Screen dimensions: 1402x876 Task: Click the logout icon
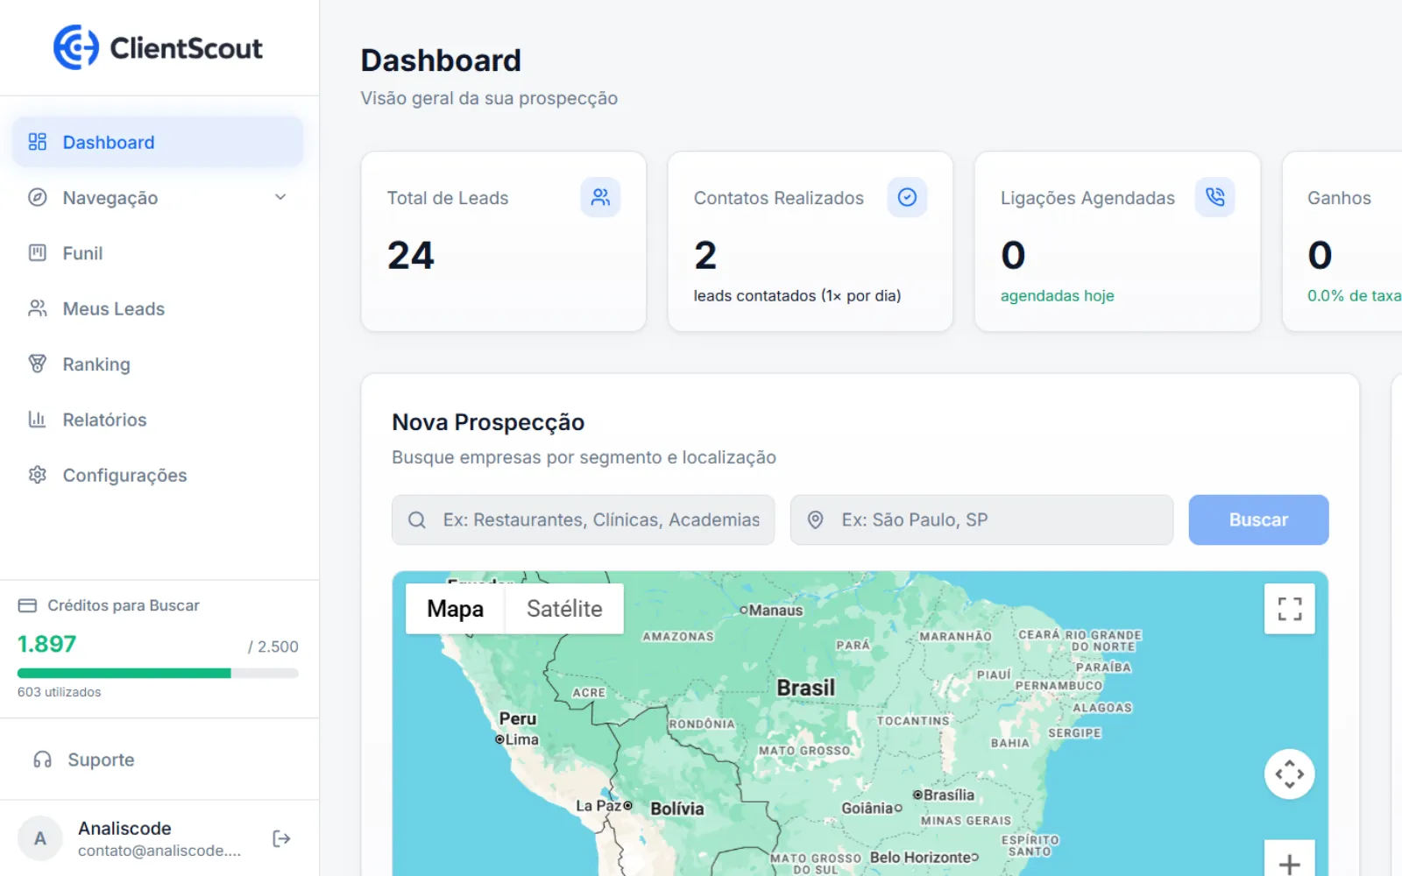coord(281,838)
